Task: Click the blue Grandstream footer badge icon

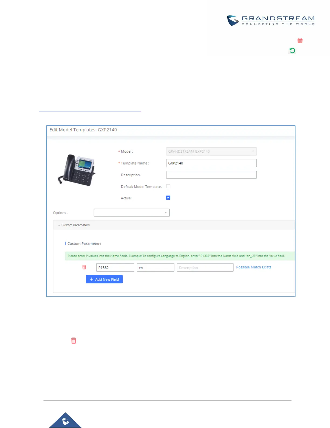Action: point(65,420)
